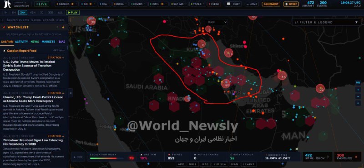
Task: Toggle the HUD button
Action: pyautogui.click(x=78, y=157)
